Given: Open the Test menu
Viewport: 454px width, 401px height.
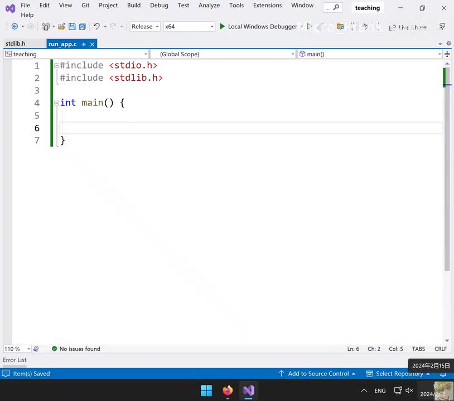Looking at the screenshot, I should point(183,5).
